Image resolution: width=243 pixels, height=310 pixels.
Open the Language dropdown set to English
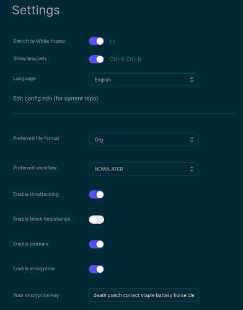[x=144, y=79]
